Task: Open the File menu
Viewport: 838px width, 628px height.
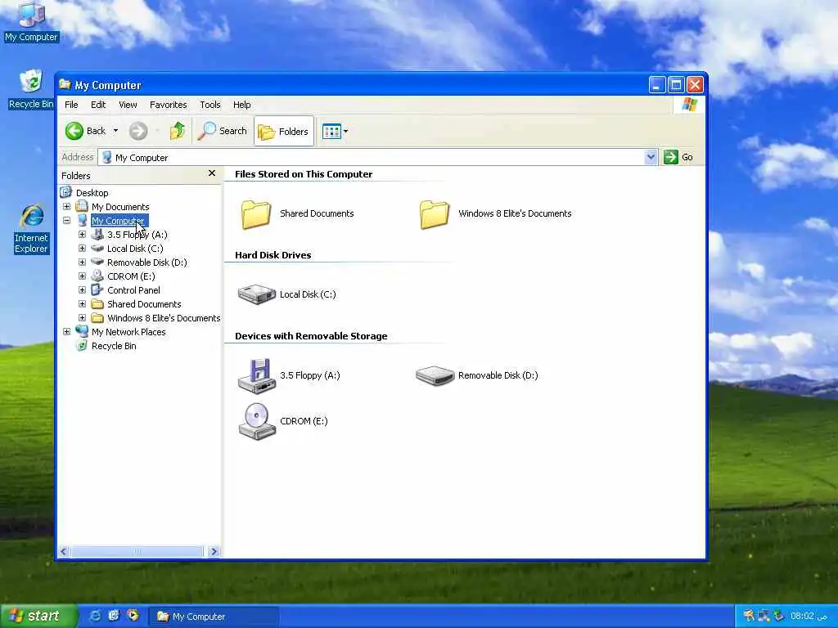Action: pos(71,105)
